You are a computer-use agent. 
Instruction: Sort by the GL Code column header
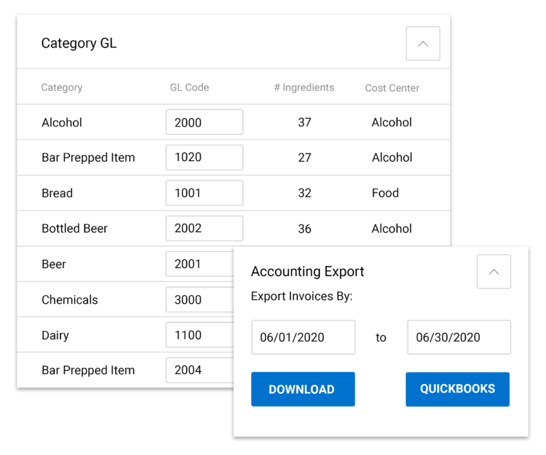pyautogui.click(x=189, y=88)
